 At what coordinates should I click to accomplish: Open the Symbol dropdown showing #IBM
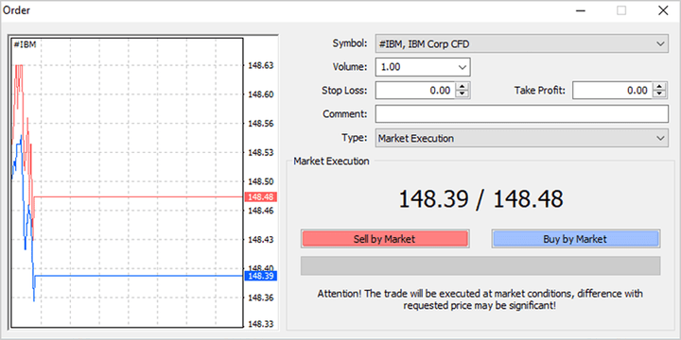[521, 43]
